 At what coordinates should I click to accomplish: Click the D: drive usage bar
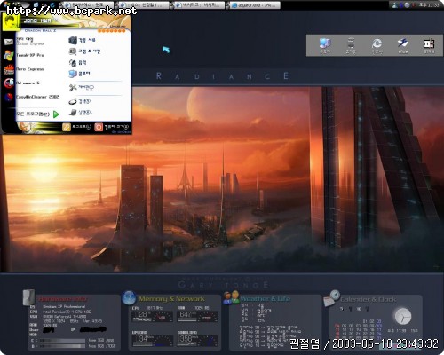pyautogui.click(x=62, y=346)
